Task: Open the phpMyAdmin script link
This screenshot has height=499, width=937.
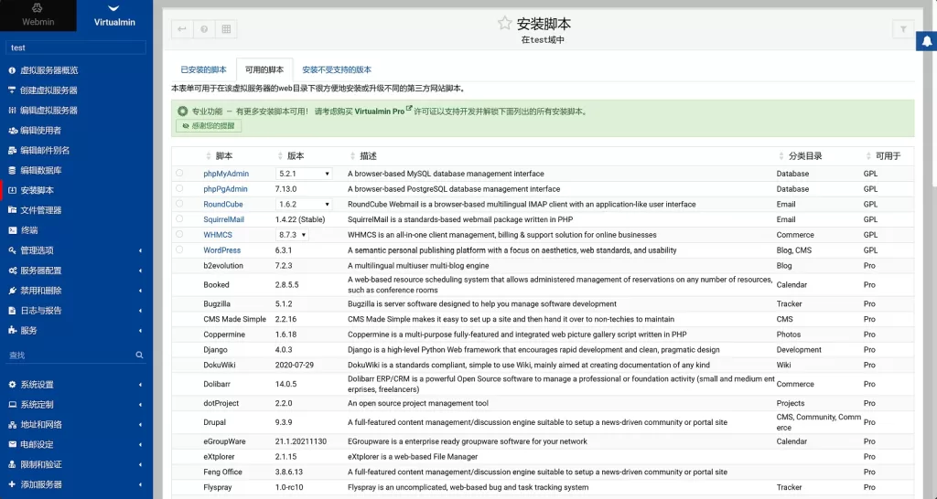Action: [226, 174]
